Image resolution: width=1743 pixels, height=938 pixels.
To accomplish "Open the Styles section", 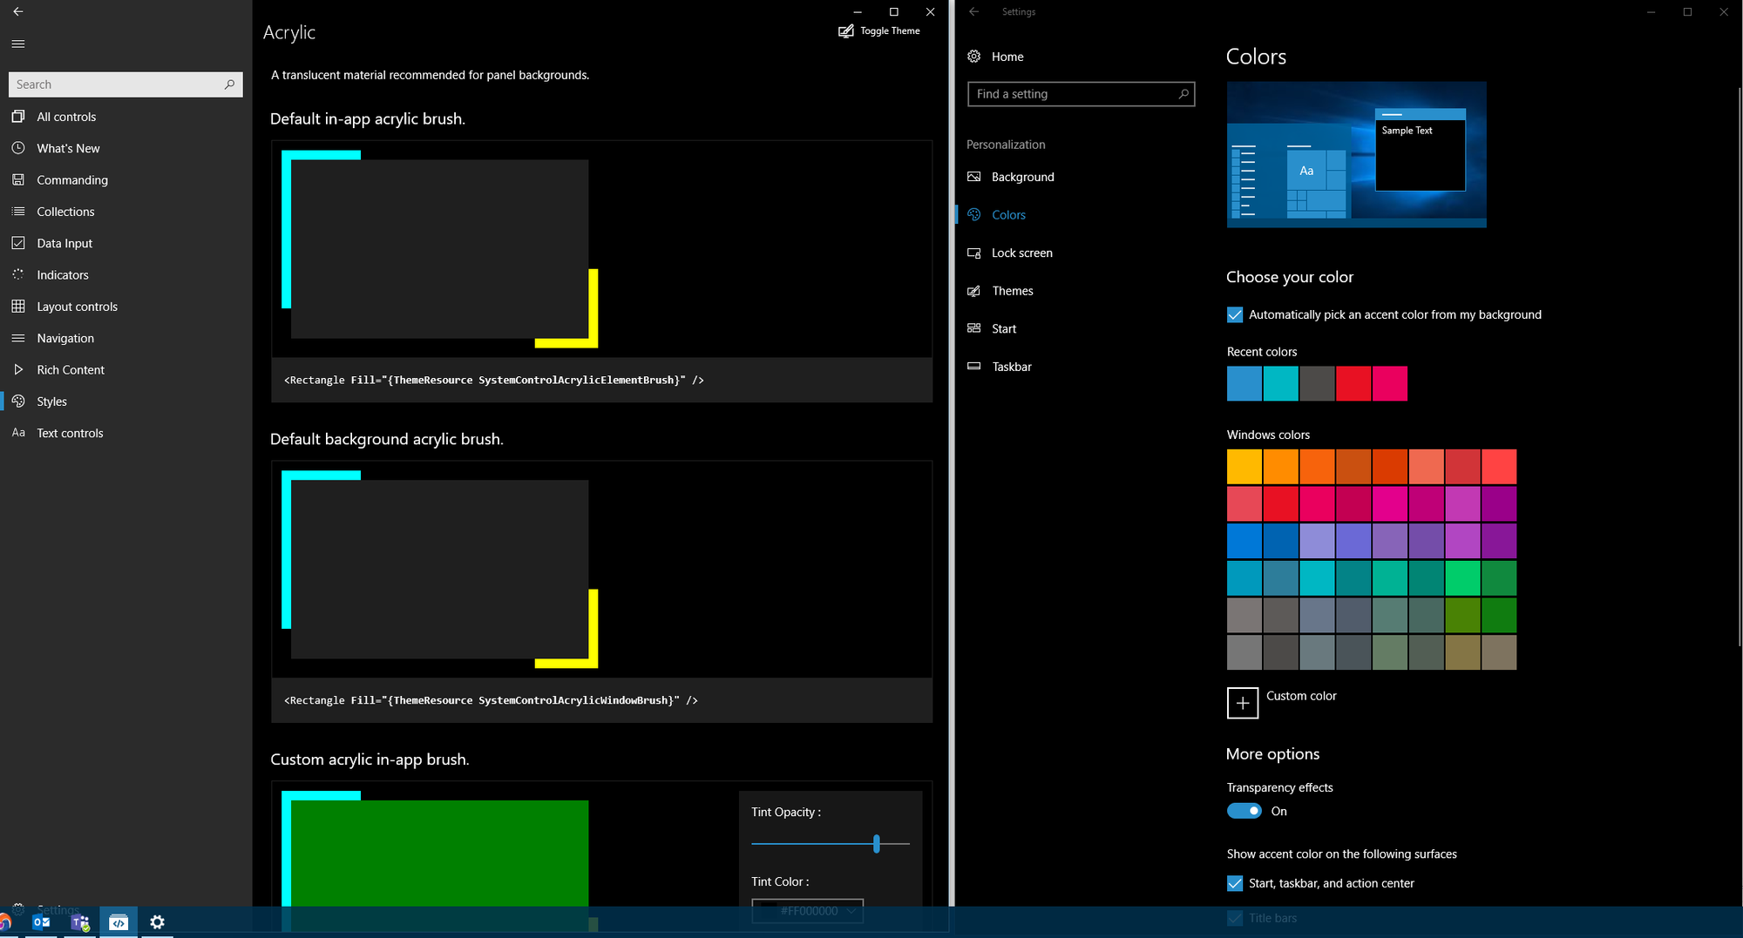I will tap(125, 402).
